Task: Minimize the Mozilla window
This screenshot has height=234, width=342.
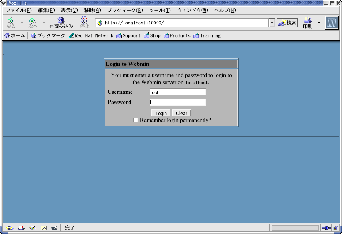Action: [326, 3]
